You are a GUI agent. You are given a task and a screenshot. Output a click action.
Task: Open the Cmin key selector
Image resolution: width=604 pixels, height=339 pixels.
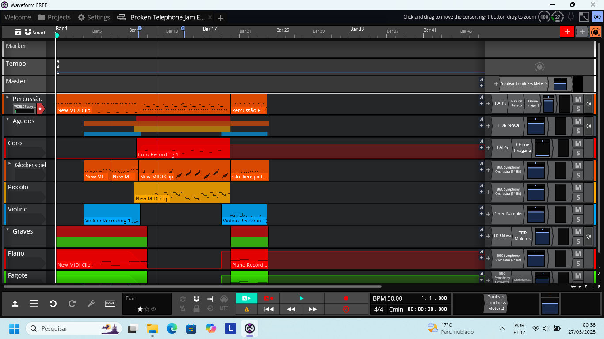point(396,309)
